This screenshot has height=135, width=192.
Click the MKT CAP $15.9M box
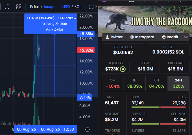point(176,67)
